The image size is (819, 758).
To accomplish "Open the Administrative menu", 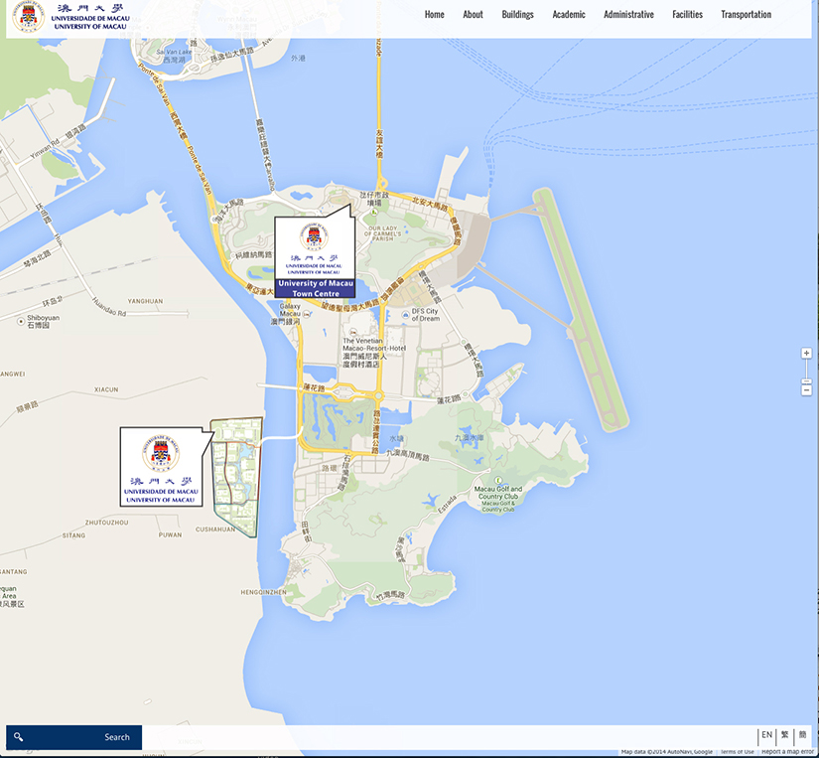I will [628, 15].
